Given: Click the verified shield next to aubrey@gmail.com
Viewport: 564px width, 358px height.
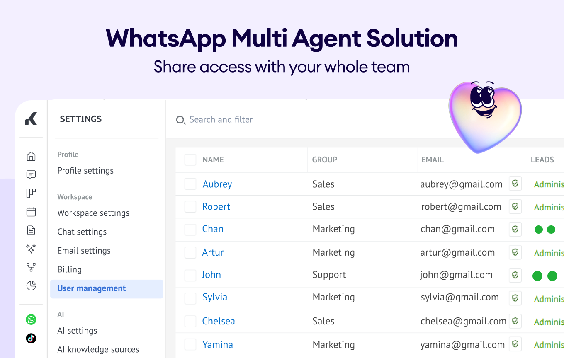Looking at the screenshot, I should click(x=515, y=184).
